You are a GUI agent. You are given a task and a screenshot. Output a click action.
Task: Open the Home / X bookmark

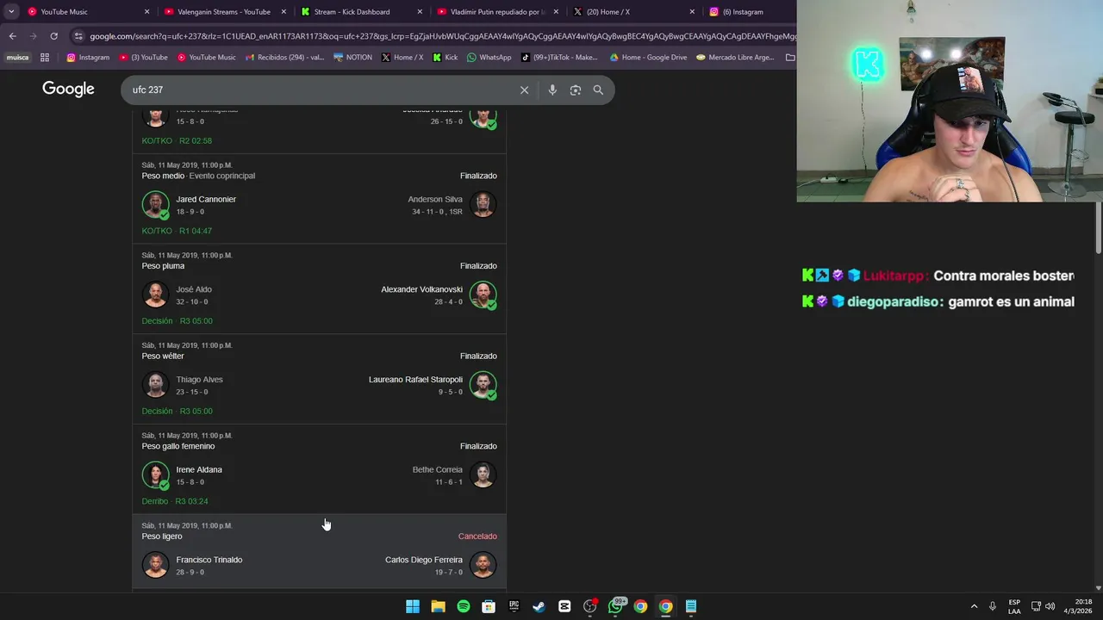pyautogui.click(x=402, y=58)
